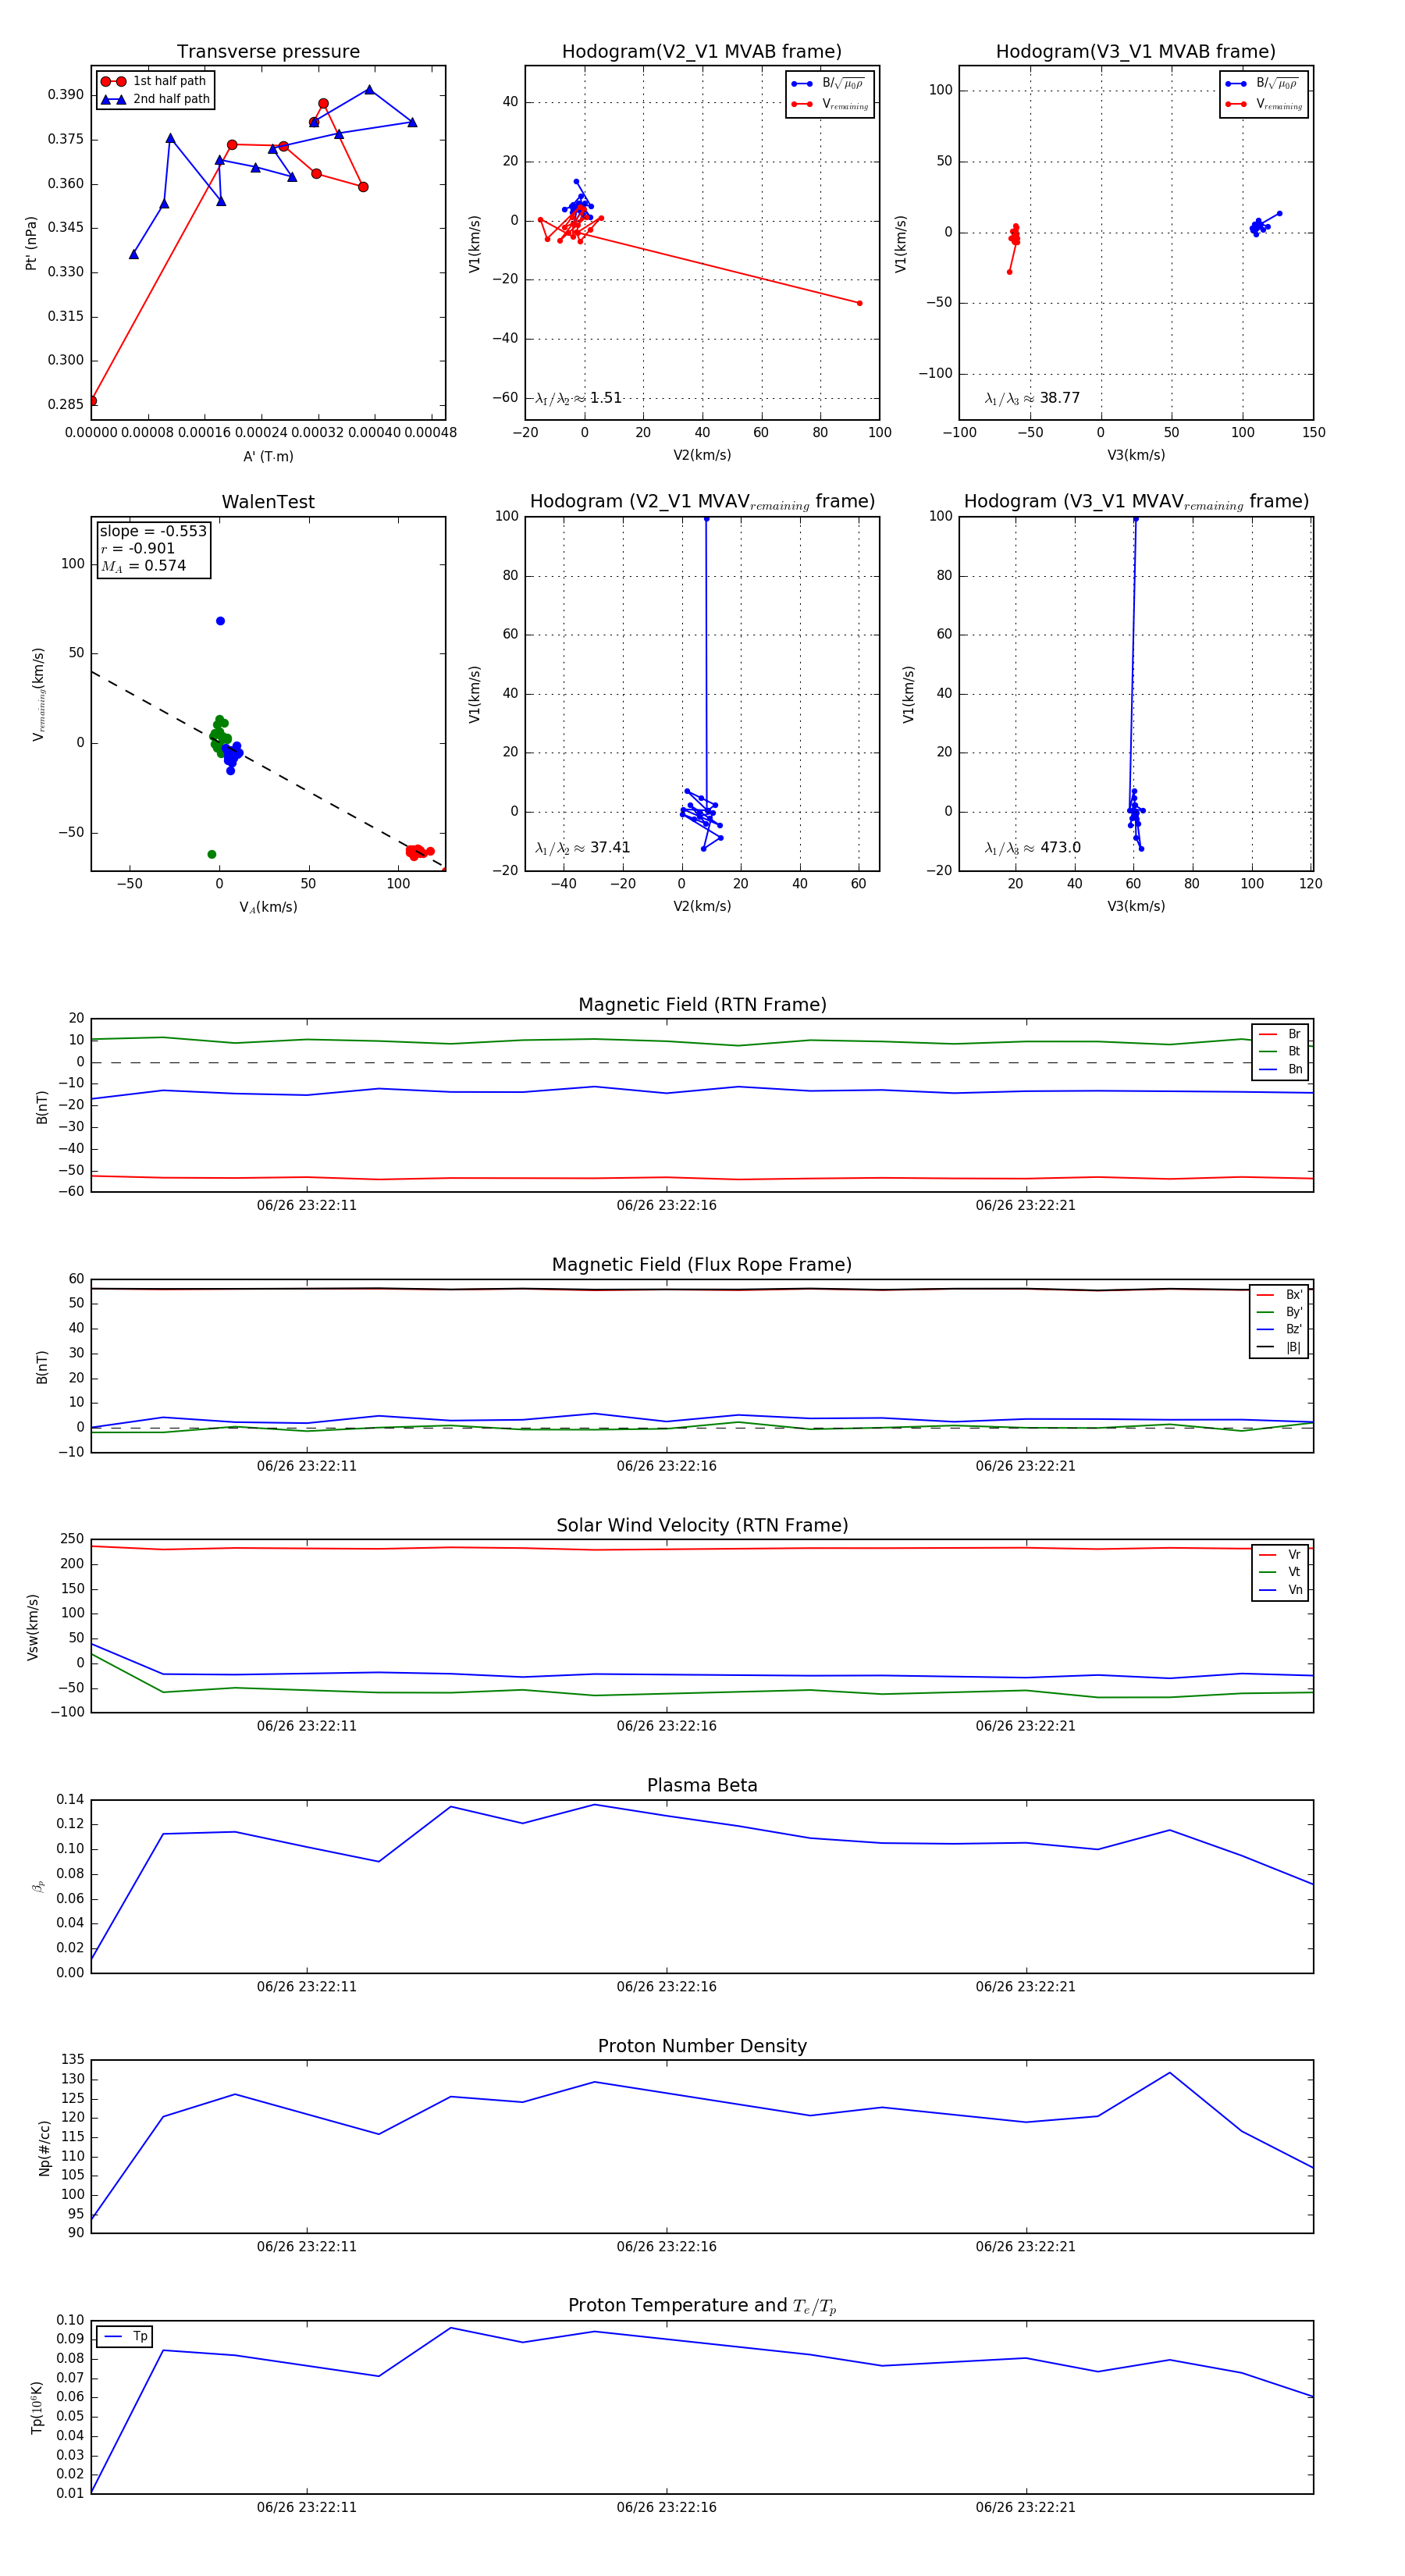The image size is (1405, 2576).
Task: Select the |B| legend entry
Action: pos(1279,1347)
